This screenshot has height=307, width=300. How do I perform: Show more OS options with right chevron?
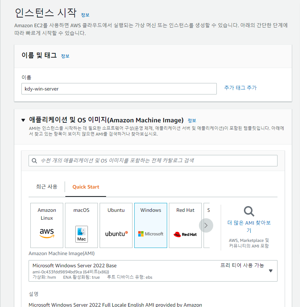click(206, 225)
